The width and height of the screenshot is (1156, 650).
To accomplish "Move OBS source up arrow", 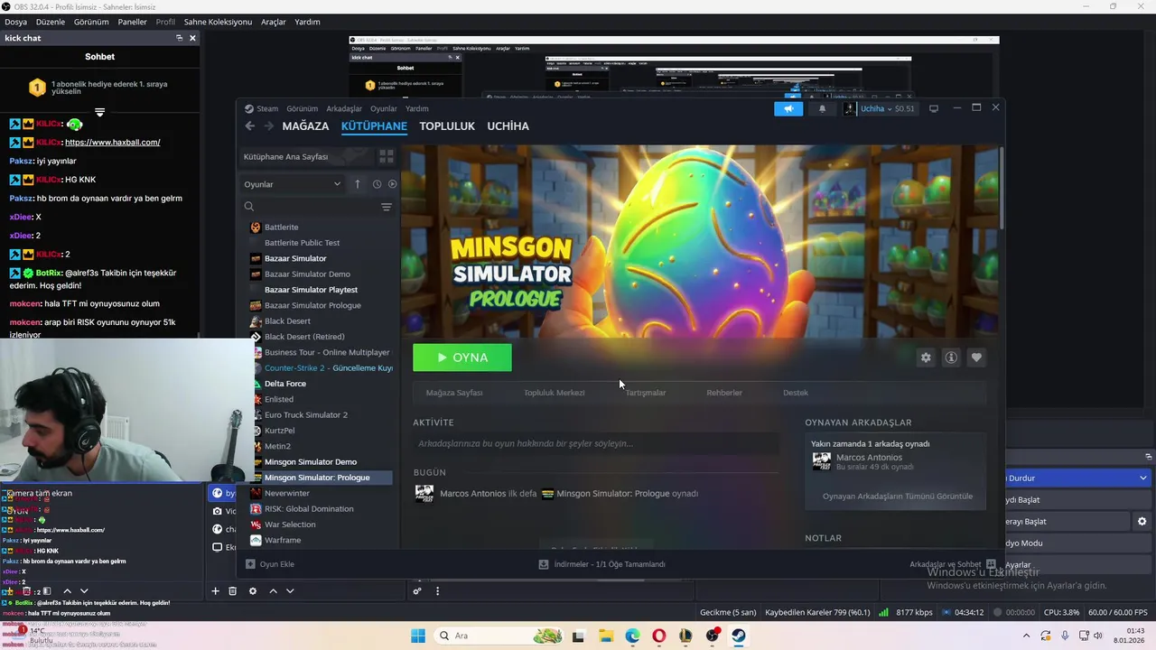I will coord(273,591).
